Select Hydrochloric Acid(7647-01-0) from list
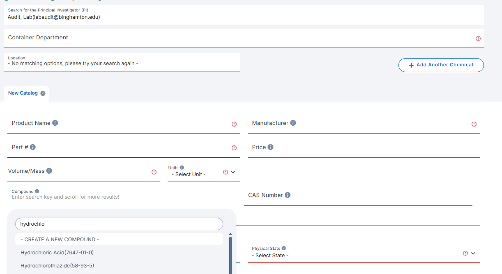The height and width of the screenshot is (274, 502). [119, 252]
